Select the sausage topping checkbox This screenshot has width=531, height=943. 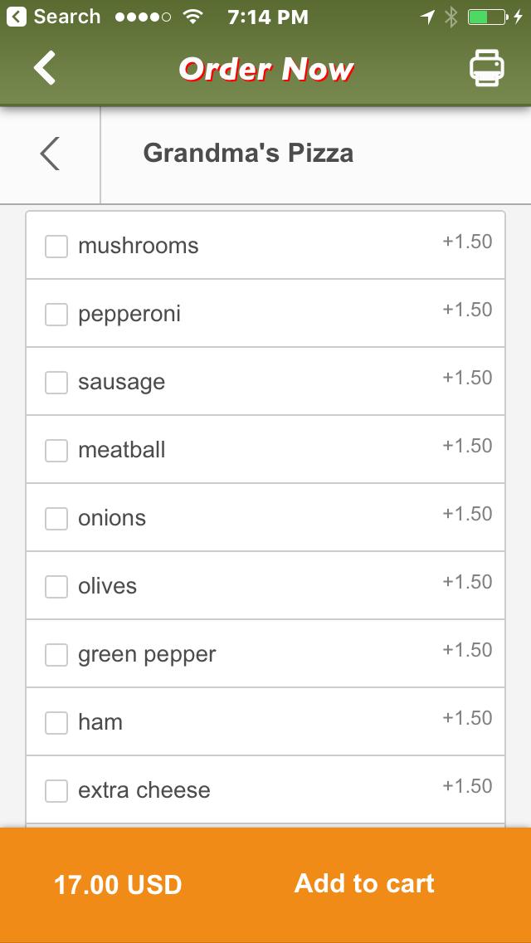pyautogui.click(x=56, y=383)
